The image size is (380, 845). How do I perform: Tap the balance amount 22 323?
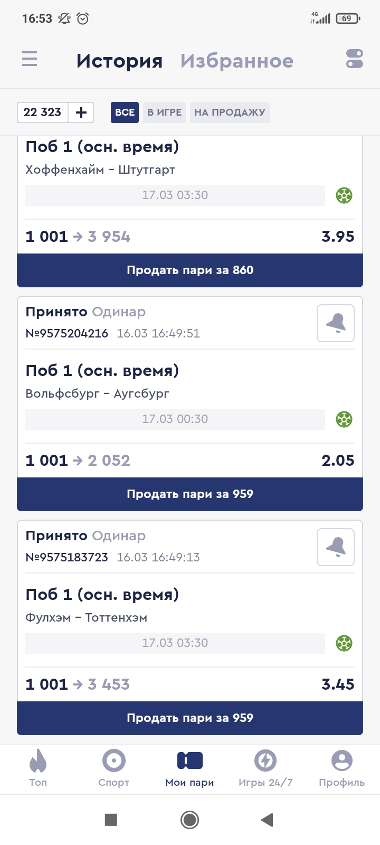43,112
